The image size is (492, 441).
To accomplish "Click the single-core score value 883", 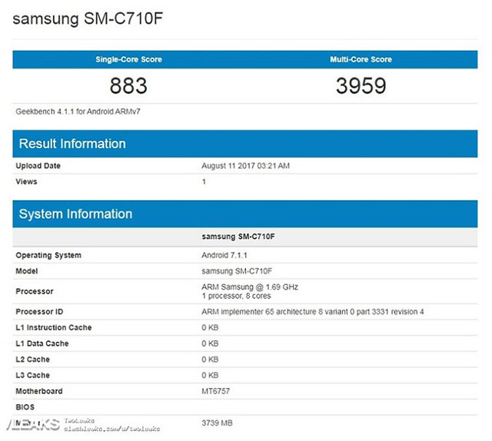I will [x=128, y=85].
